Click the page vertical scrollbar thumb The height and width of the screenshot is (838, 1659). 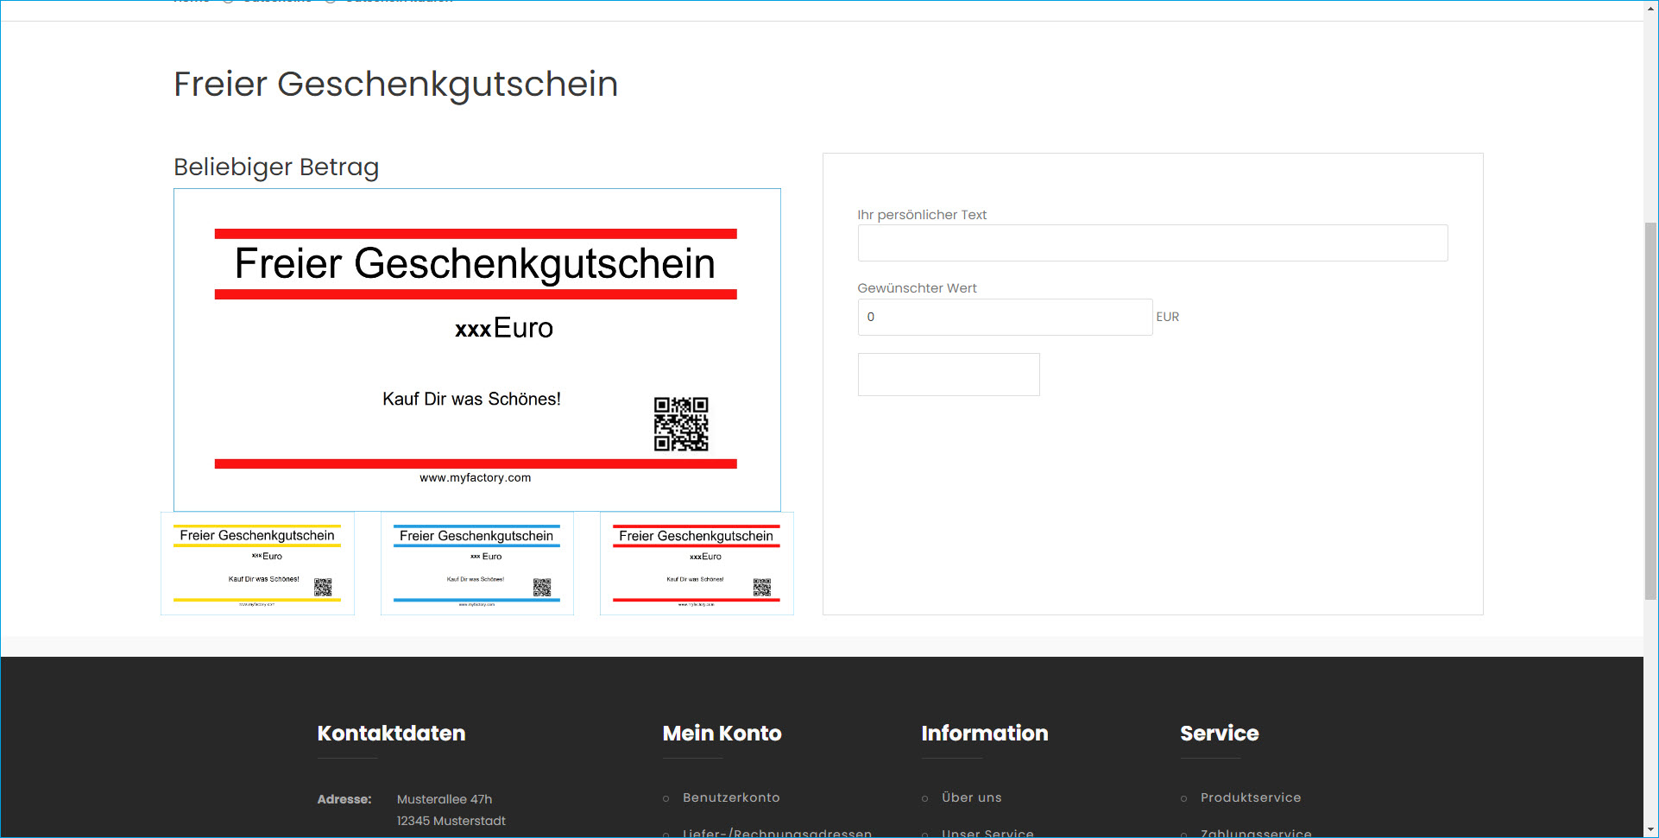coord(1650,411)
